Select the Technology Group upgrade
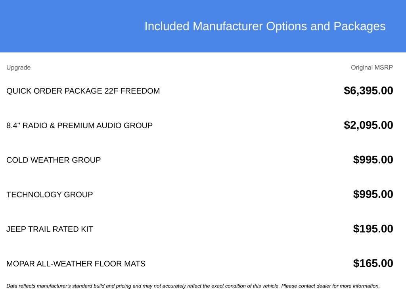Image resolution: width=406 pixels, height=305 pixels. click(x=50, y=195)
